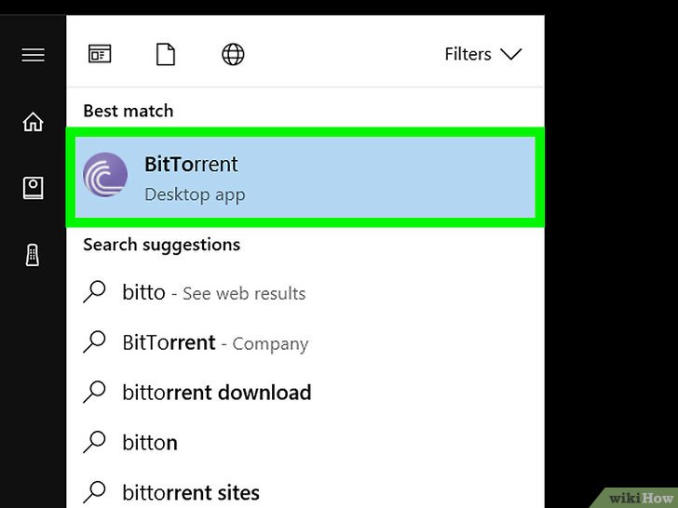Launch the BitTorrent Desktop app result
Screen dimensions: 678x508
(305, 177)
